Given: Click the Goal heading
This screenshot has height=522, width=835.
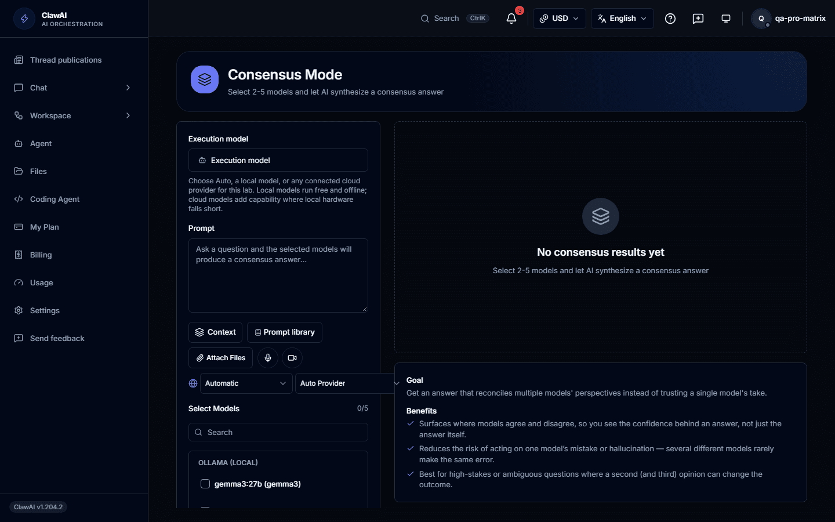Looking at the screenshot, I should pos(415,380).
